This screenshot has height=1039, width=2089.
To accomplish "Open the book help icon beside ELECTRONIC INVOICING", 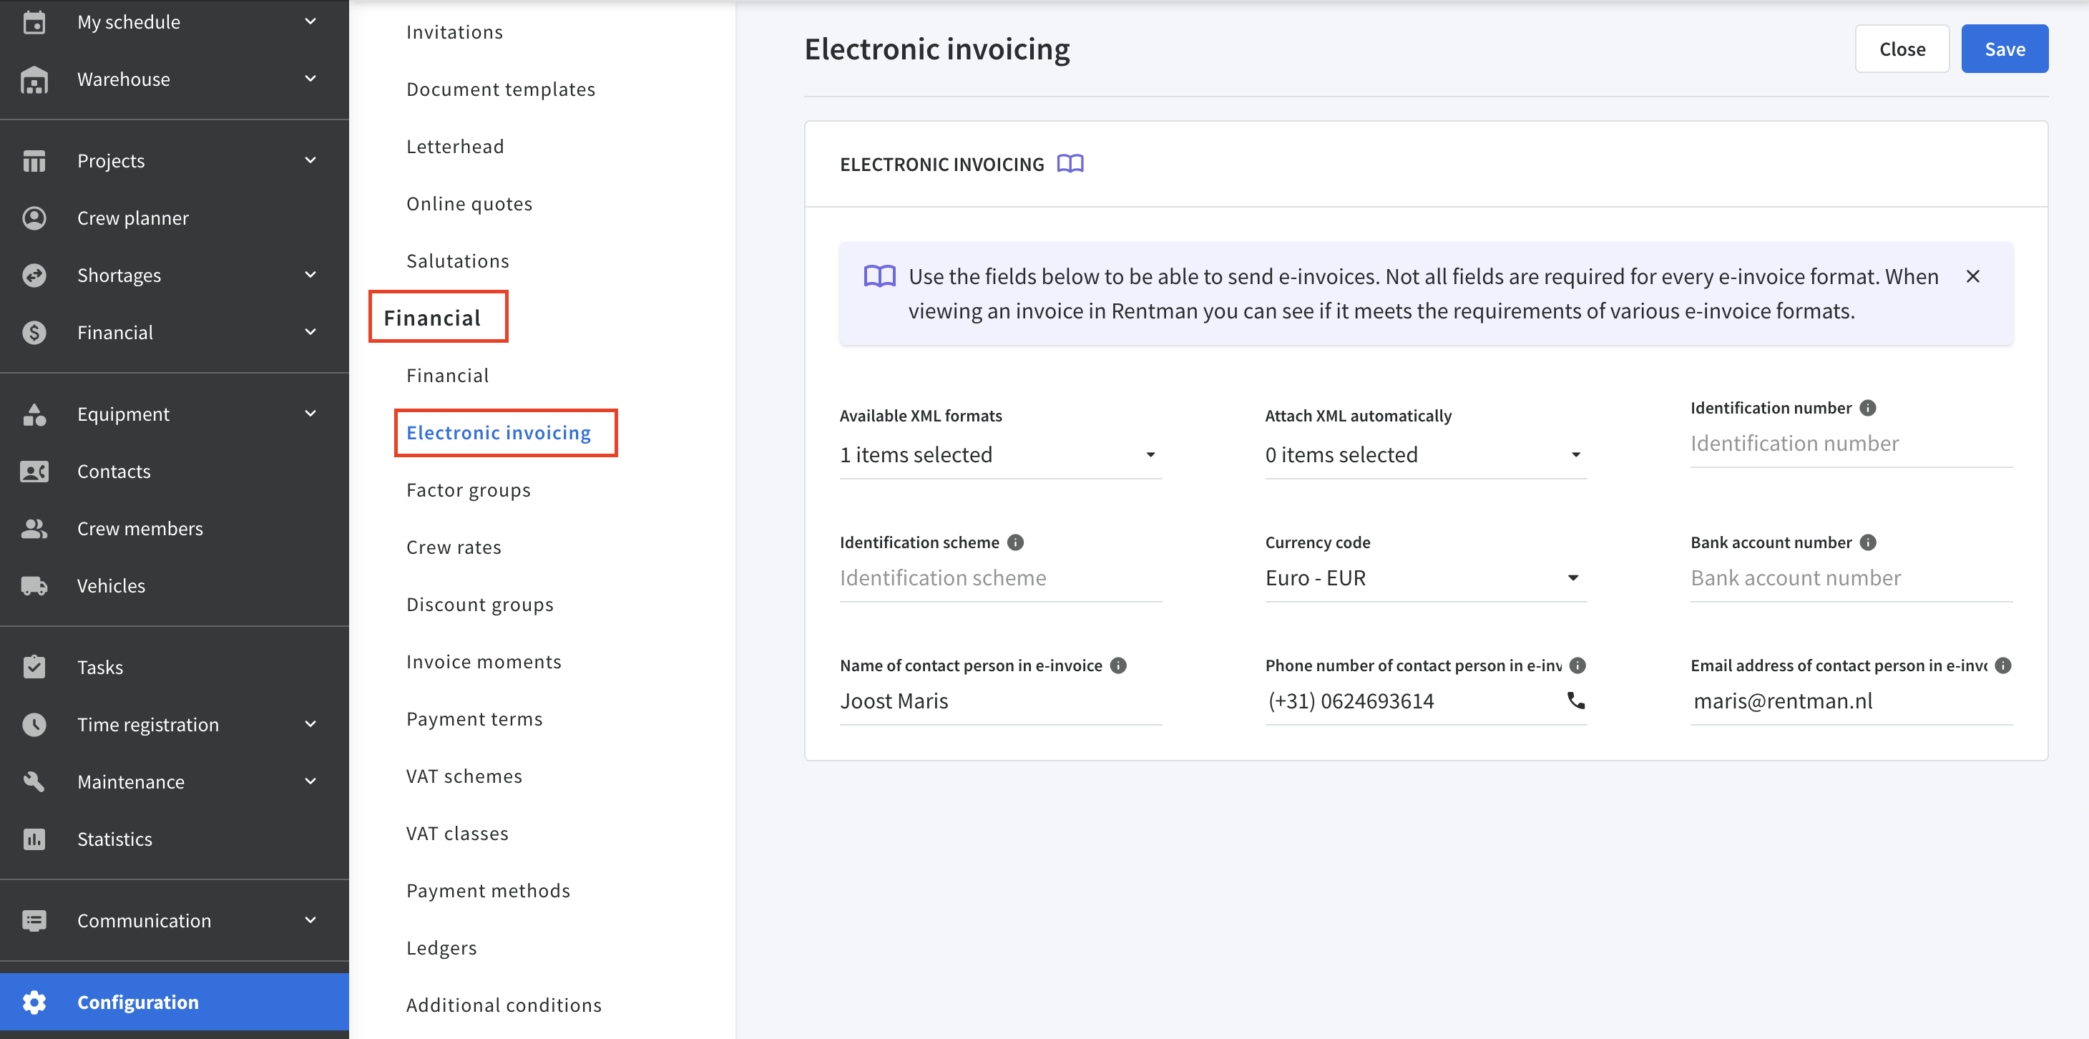I will [1070, 164].
